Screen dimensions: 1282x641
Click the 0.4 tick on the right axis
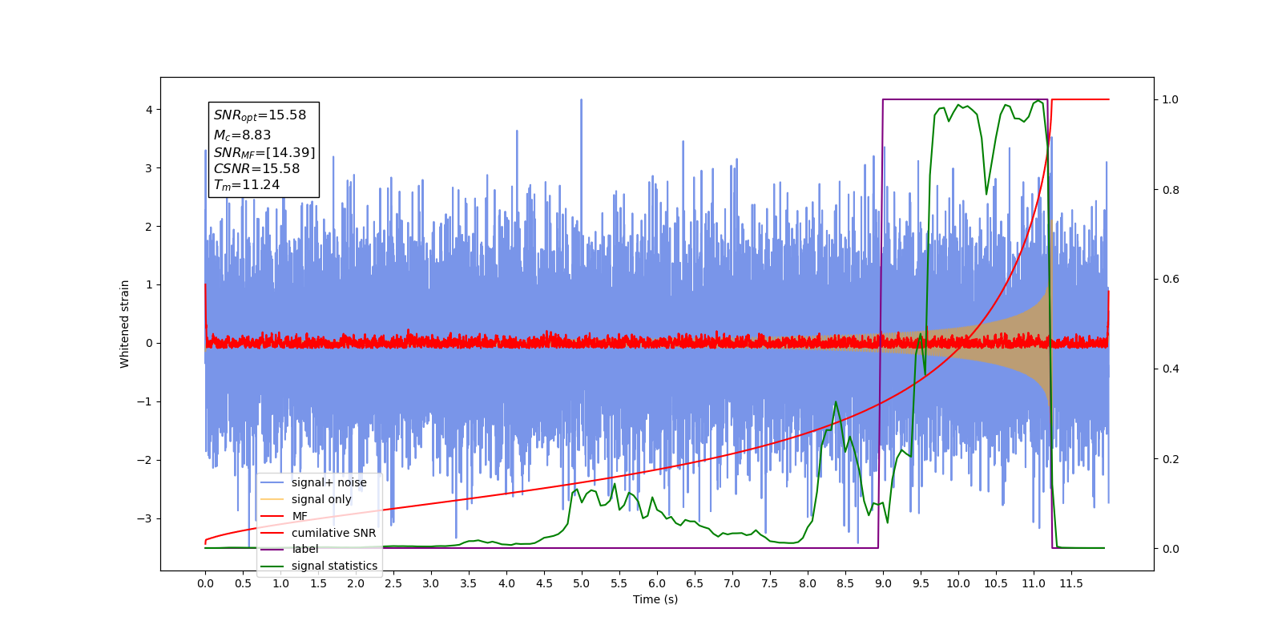(x=1171, y=369)
